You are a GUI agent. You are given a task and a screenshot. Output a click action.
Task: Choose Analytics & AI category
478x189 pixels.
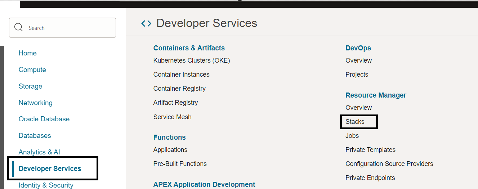(39, 152)
